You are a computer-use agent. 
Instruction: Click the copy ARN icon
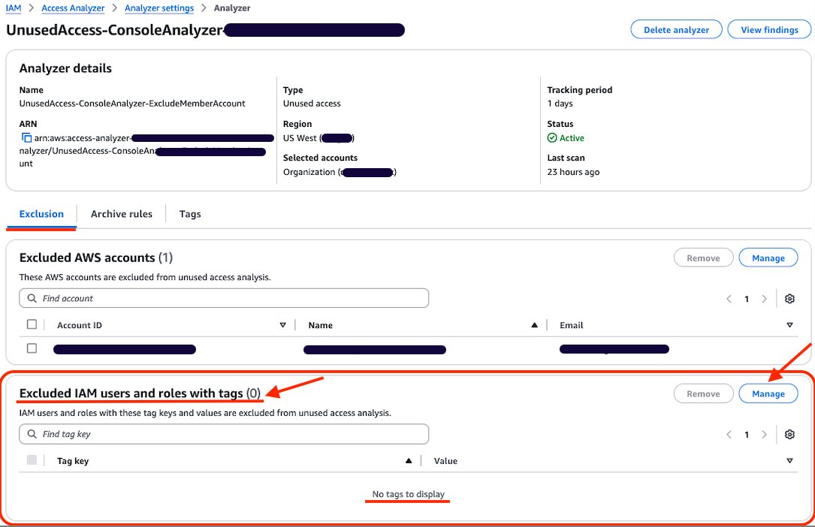tap(26, 137)
